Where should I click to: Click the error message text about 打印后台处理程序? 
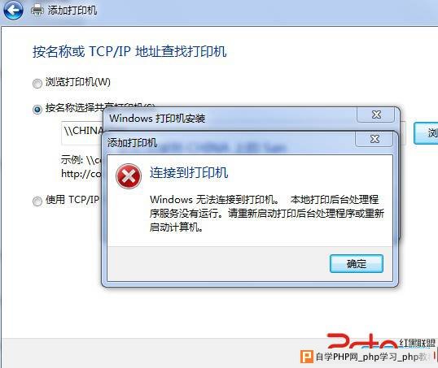[x=267, y=214]
